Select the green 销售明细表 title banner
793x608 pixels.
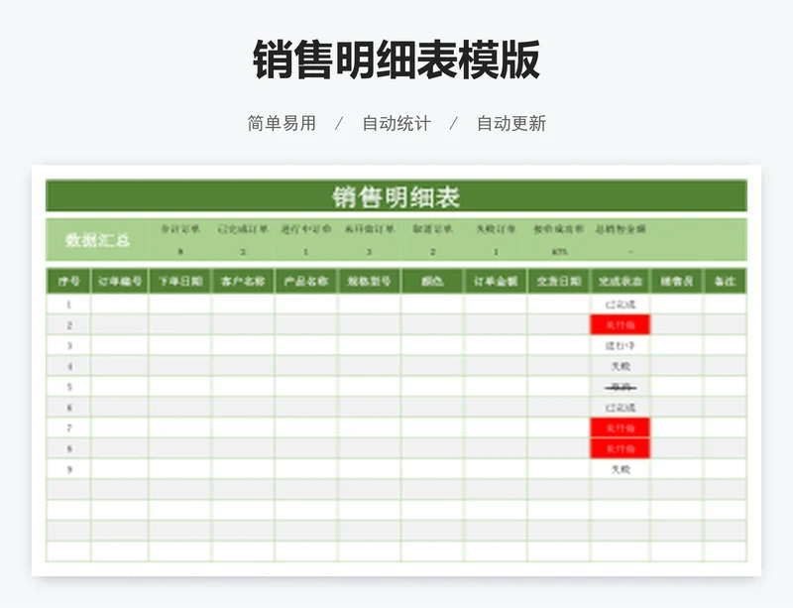396,196
